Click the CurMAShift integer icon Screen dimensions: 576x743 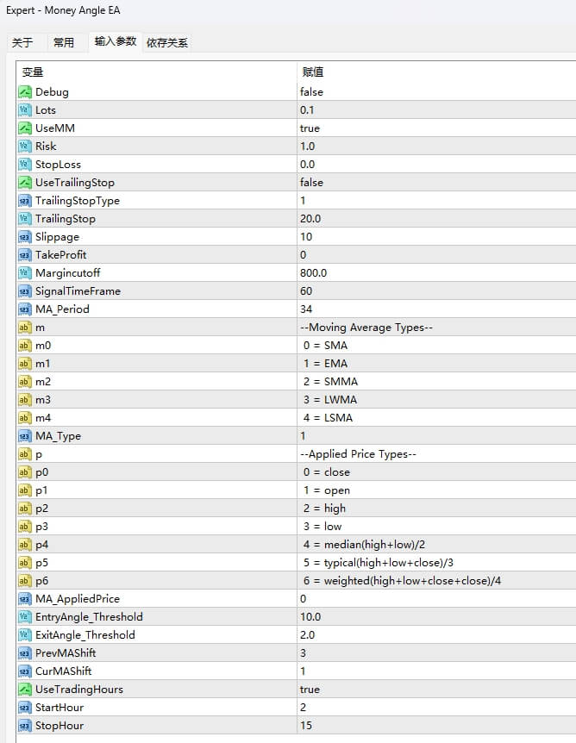tap(25, 671)
